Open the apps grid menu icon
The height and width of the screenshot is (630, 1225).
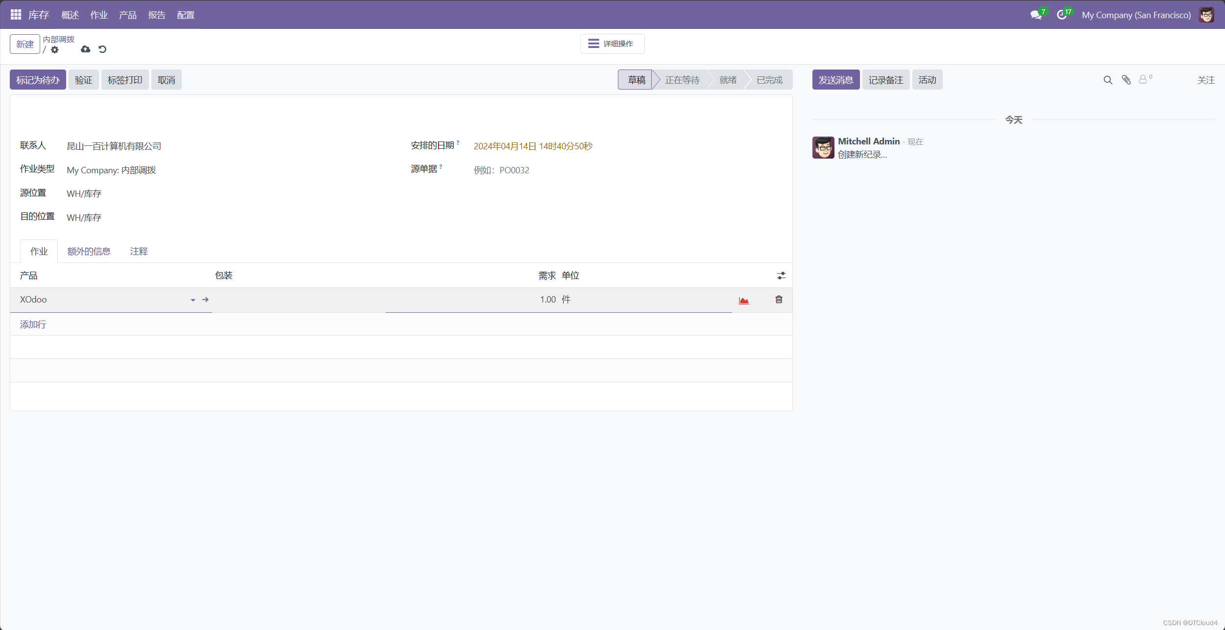[16, 15]
